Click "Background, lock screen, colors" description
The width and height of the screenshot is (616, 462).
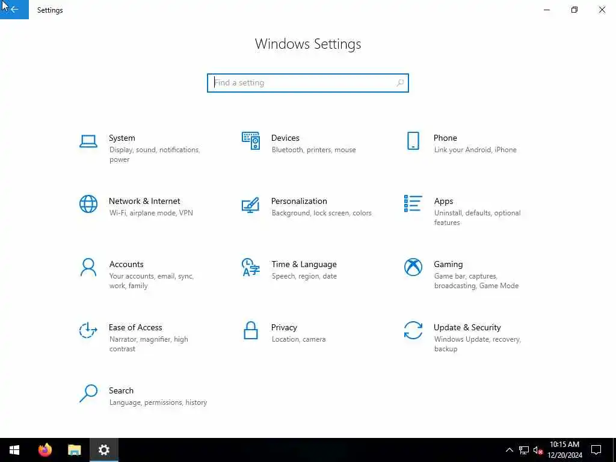pyautogui.click(x=321, y=213)
